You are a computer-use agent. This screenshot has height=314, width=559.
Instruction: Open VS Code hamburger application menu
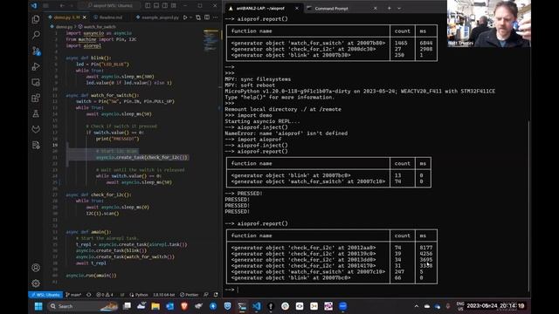click(x=45, y=6)
